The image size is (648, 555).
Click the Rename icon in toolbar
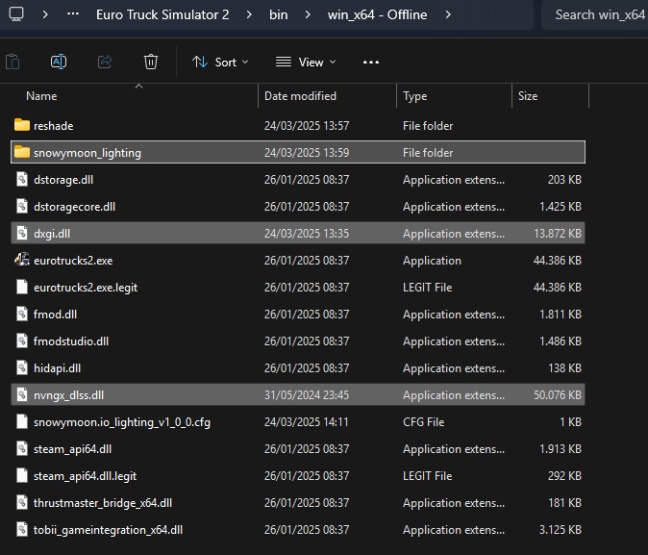coord(59,62)
